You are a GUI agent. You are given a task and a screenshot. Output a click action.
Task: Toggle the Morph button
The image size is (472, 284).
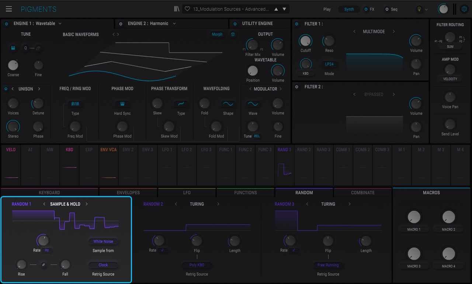pos(217,34)
